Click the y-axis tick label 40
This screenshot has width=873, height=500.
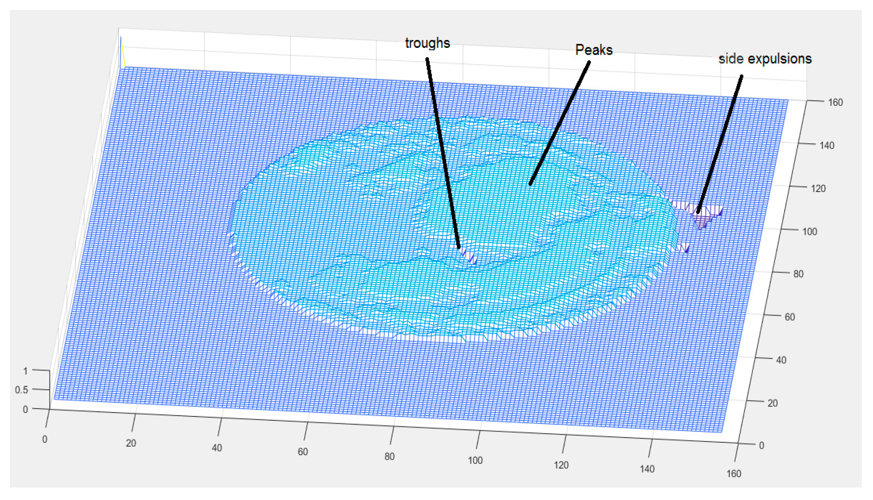pyautogui.click(x=781, y=360)
